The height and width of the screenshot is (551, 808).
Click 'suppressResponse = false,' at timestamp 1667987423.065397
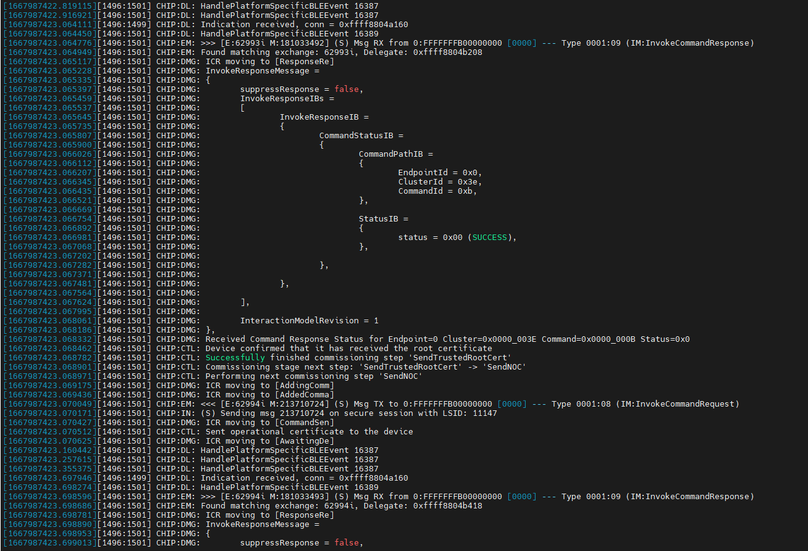pos(302,89)
